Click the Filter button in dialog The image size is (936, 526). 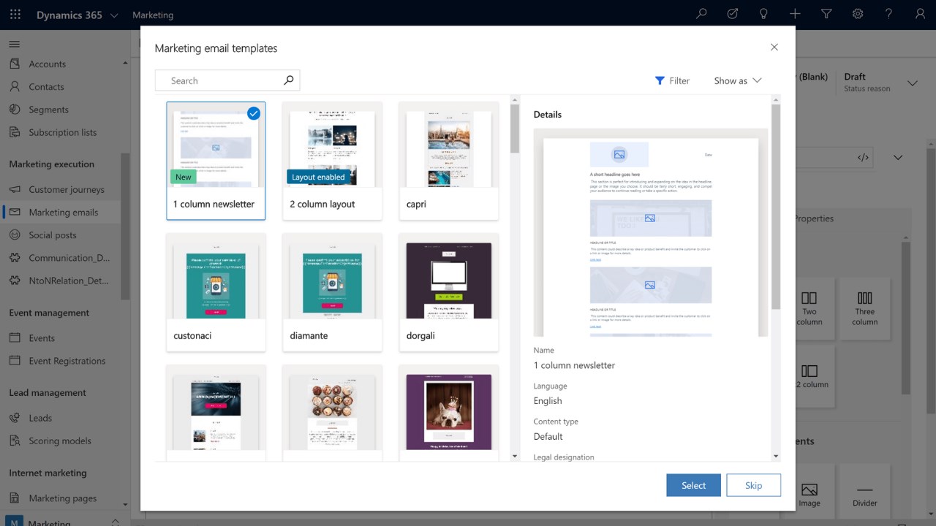(672, 80)
